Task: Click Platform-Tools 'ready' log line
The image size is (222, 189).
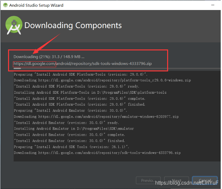Action: (x=76, y=86)
